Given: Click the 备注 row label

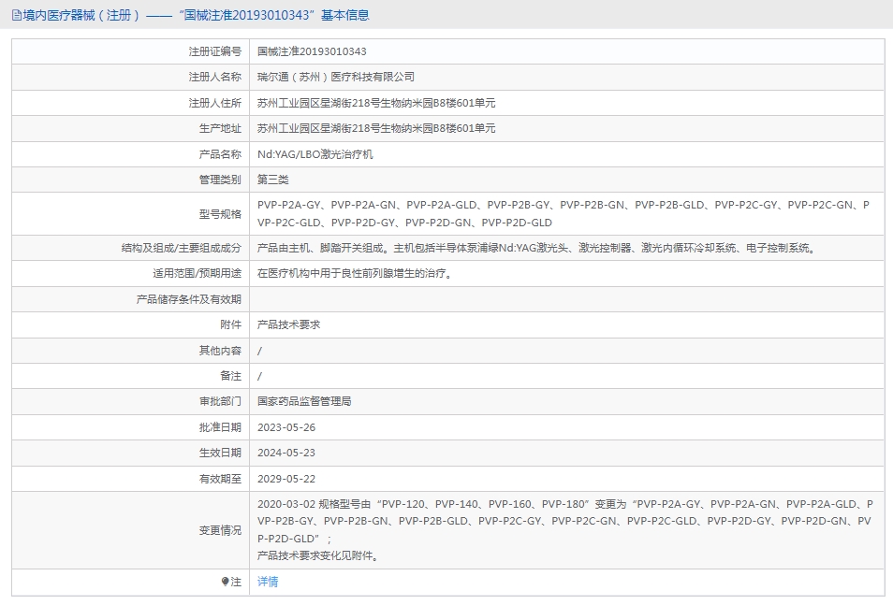Looking at the screenshot, I should click(x=230, y=376).
